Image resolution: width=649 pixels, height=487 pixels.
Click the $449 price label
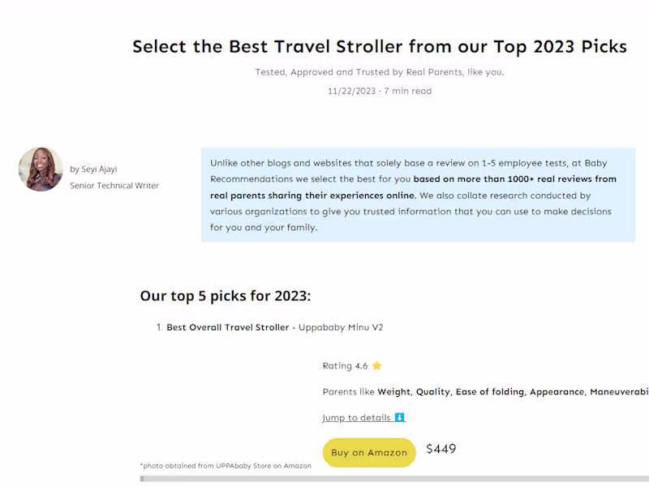441,449
